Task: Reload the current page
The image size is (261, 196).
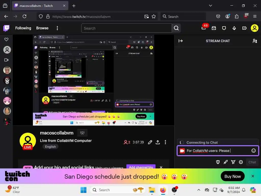Action: pos(24,17)
